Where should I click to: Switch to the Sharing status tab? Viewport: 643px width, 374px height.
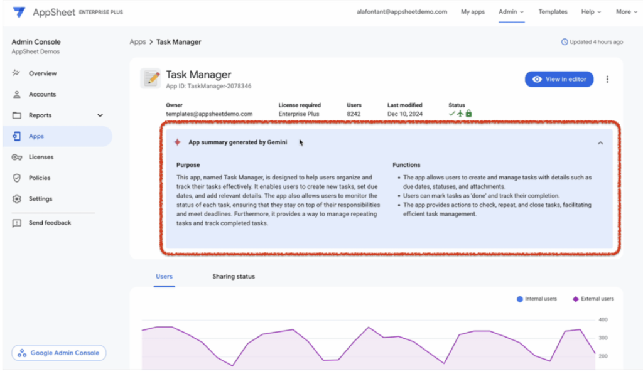[x=233, y=276]
